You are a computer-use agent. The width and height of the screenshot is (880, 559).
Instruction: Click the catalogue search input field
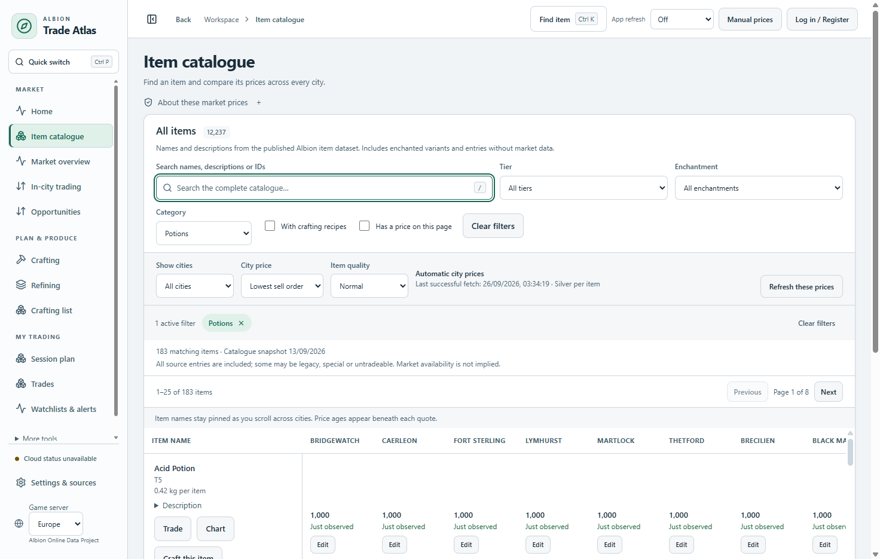point(324,188)
